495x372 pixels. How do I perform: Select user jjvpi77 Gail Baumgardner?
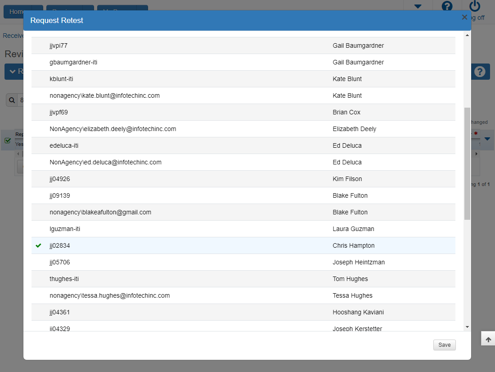(x=243, y=45)
